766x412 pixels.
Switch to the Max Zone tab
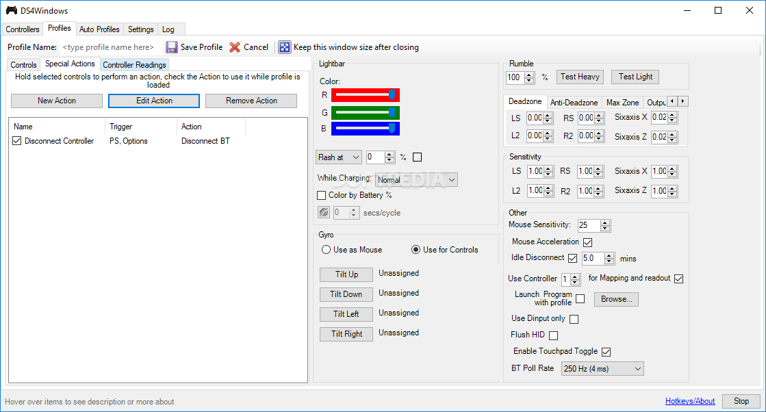pyautogui.click(x=622, y=103)
